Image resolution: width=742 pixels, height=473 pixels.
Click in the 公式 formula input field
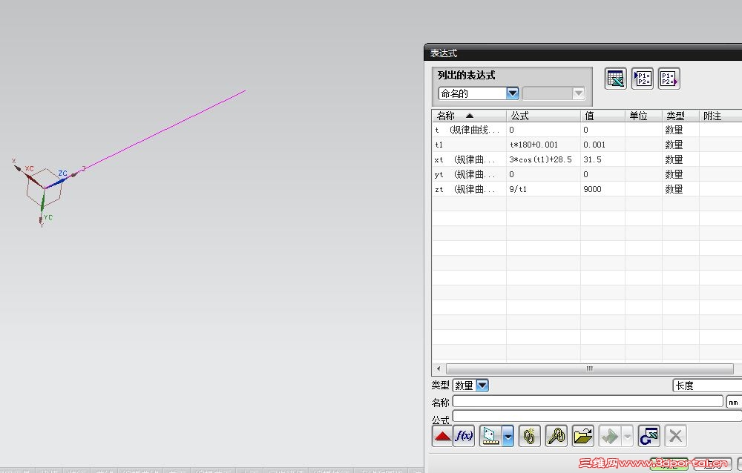597,416
